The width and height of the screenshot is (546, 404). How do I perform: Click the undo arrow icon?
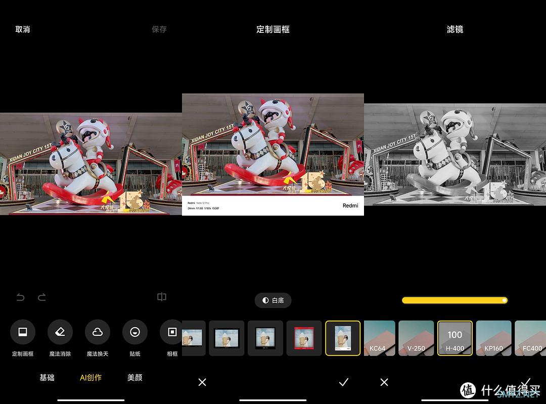coord(21,297)
